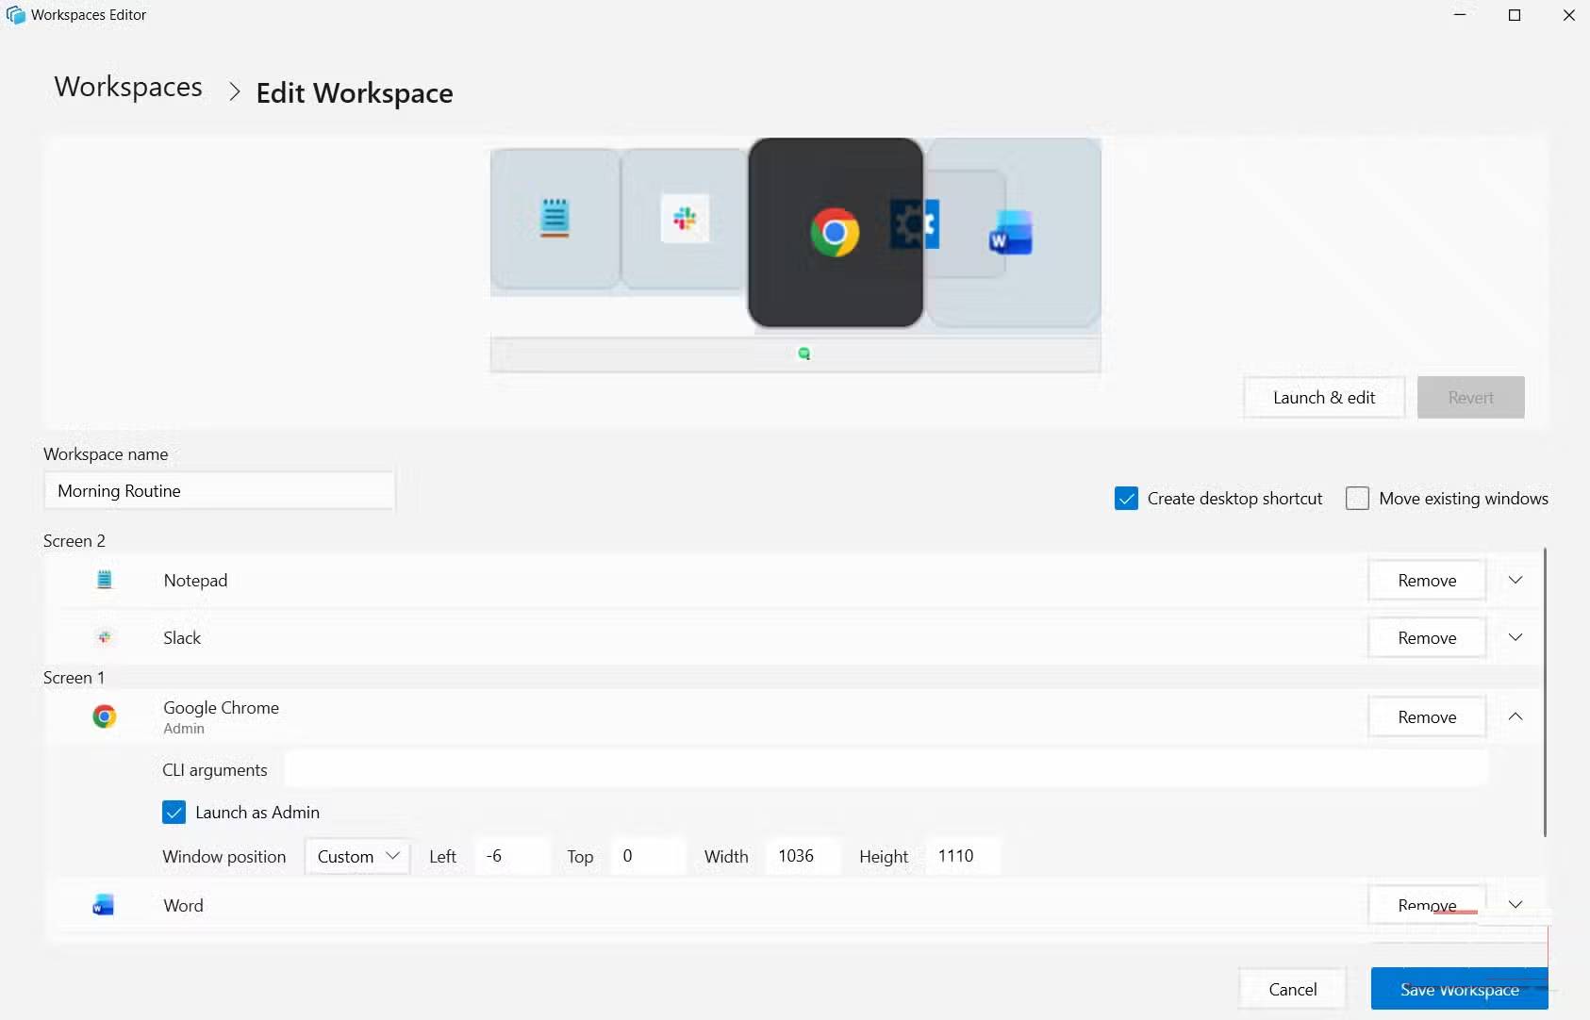This screenshot has height=1020, width=1590.
Task: Click the Word icon in the layout preview
Action: coord(1010,232)
